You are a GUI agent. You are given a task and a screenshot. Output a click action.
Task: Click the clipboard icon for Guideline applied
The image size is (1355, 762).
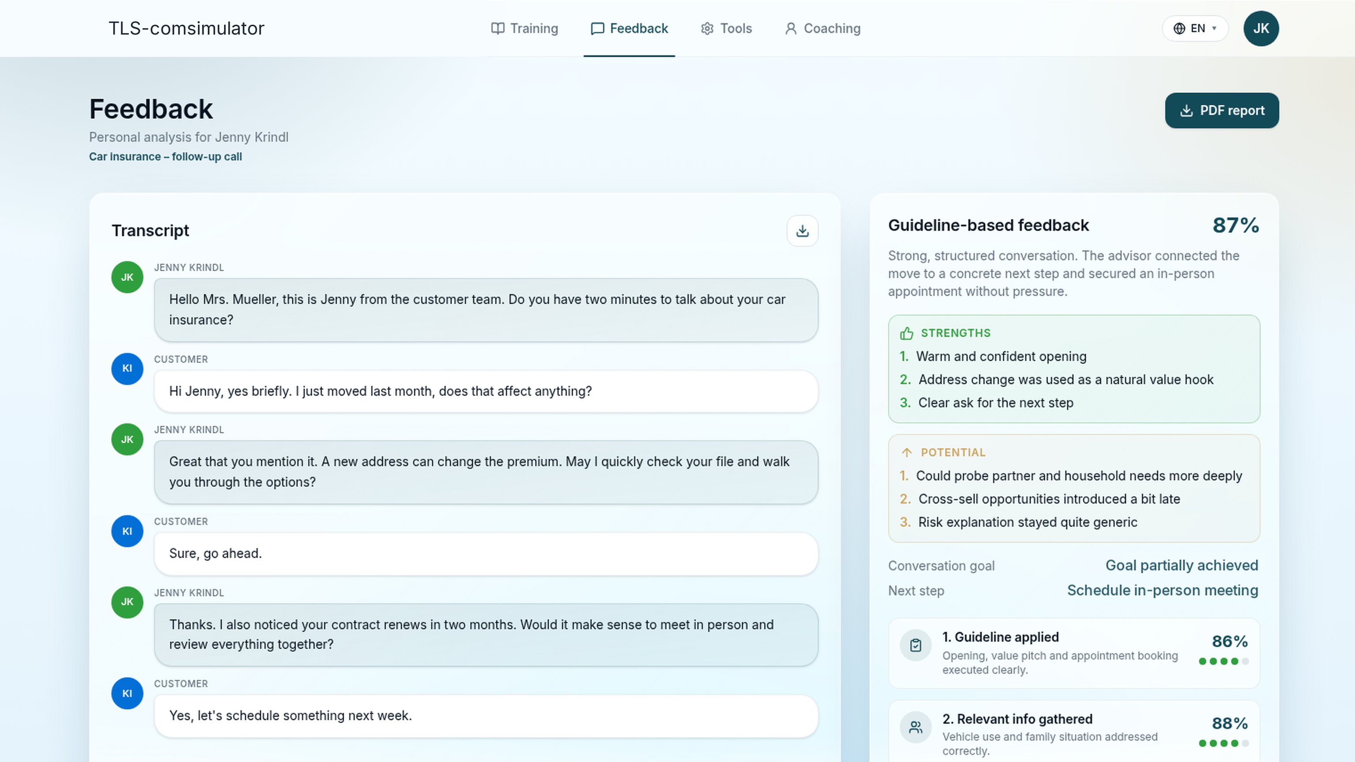(x=916, y=645)
